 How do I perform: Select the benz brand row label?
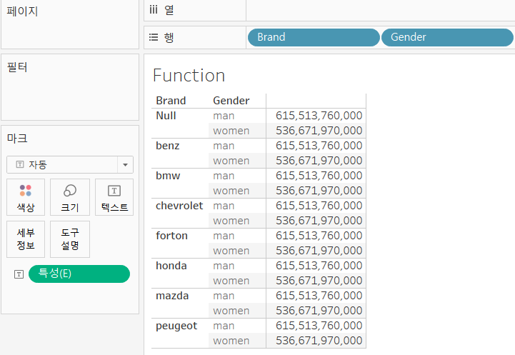pyautogui.click(x=168, y=146)
